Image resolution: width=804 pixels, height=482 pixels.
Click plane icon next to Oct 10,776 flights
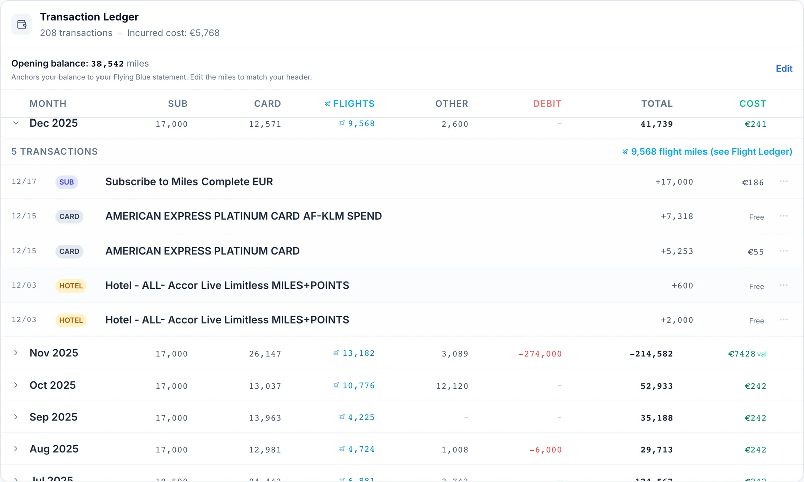tap(336, 385)
